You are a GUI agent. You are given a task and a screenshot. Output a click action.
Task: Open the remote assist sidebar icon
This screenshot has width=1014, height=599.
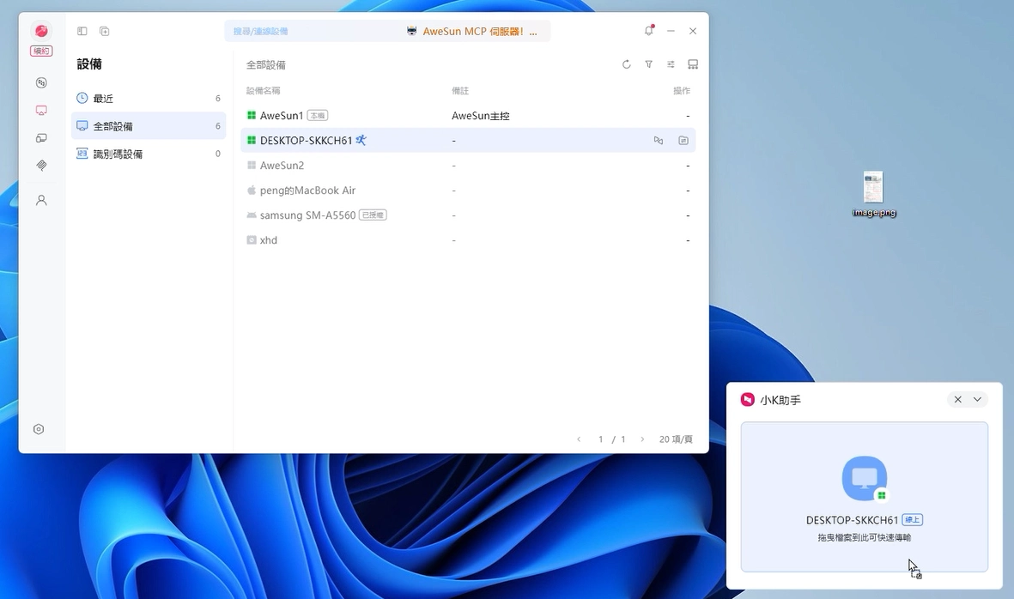pyautogui.click(x=41, y=82)
